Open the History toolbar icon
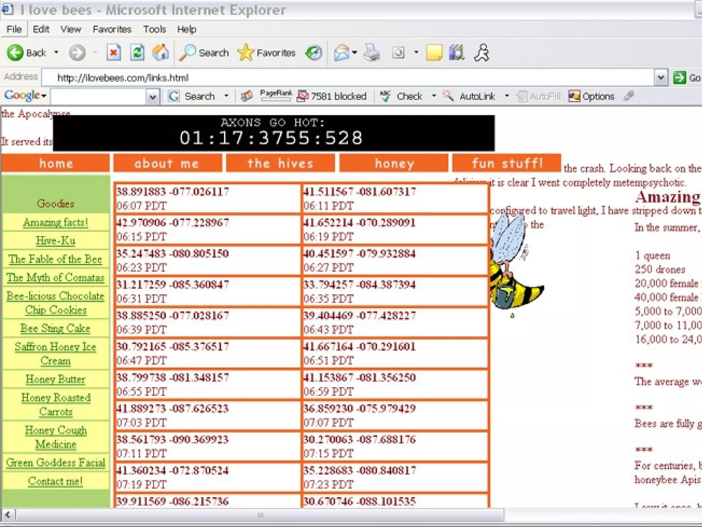This screenshot has width=702, height=527. pos(314,52)
